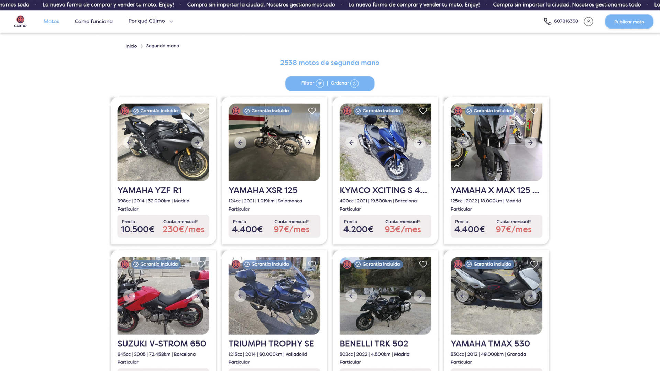Expand the Por qué Cüimo dropdown
The width and height of the screenshot is (660, 371).
coord(151,21)
